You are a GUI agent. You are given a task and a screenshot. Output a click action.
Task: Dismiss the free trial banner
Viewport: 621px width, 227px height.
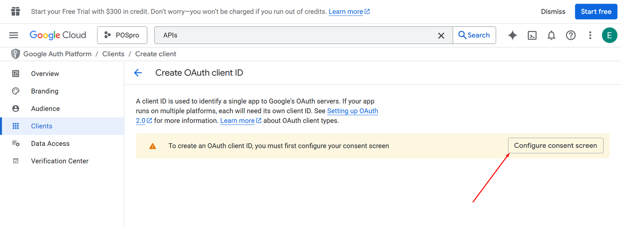click(553, 12)
